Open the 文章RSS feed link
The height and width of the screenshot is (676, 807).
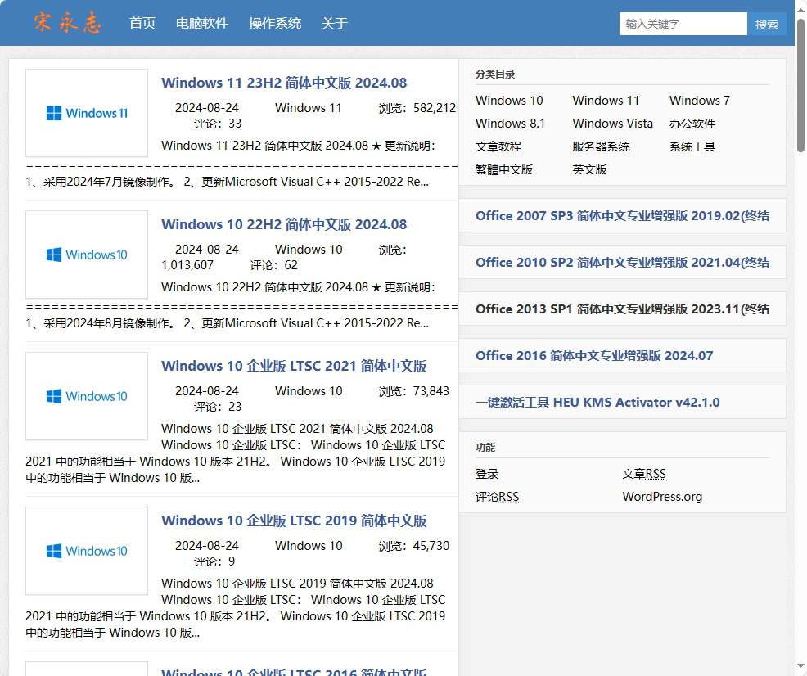tap(643, 474)
